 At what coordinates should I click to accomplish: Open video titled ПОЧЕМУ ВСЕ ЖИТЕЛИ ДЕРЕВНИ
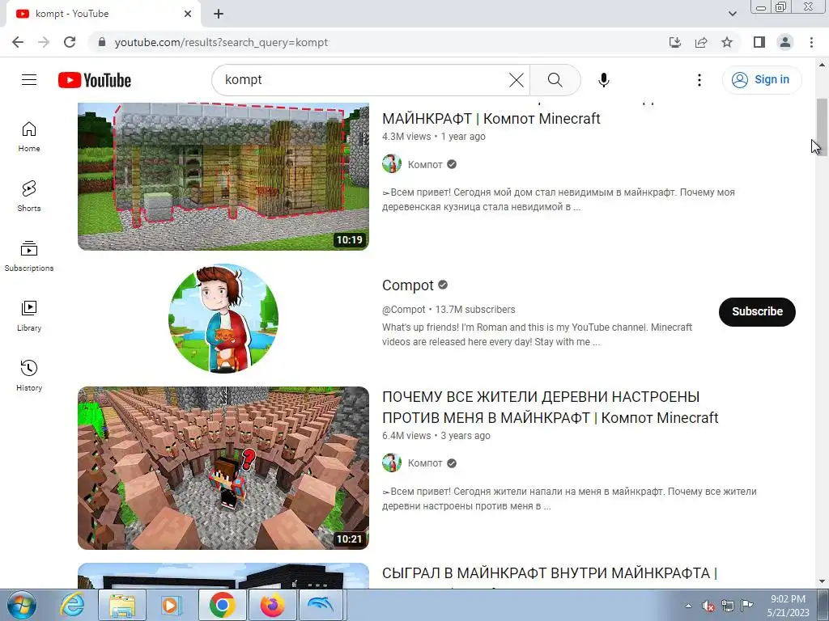tap(550, 408)
